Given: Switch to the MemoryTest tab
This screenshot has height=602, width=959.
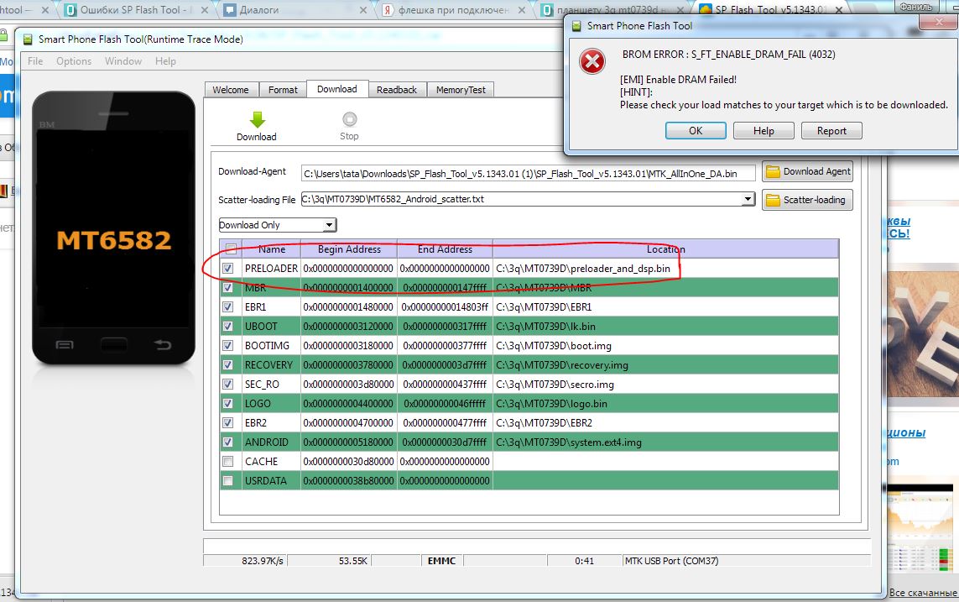Looking at the screenshot, I should (461, 90).
